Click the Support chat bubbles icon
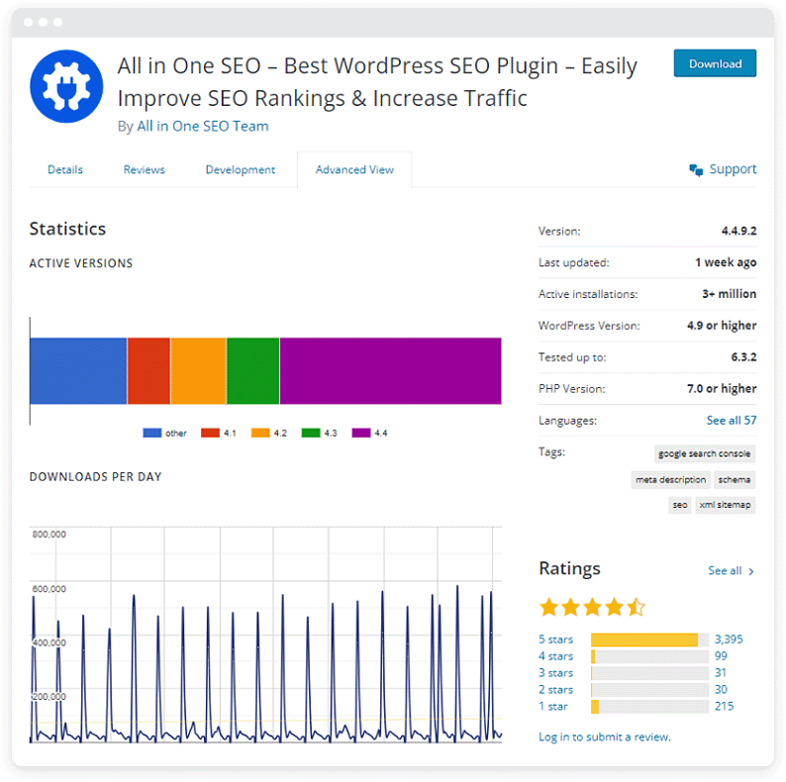786x782 pixels. click(x=696, y=170)
